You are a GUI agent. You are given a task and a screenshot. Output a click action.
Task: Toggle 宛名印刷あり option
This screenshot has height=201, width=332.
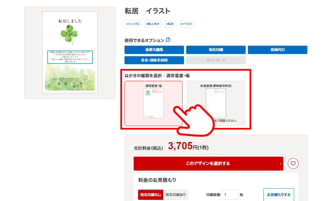point(176,195)
